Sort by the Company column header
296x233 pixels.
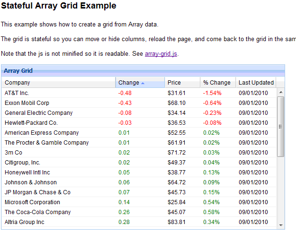pyautogui.click(x=59, y=83)
